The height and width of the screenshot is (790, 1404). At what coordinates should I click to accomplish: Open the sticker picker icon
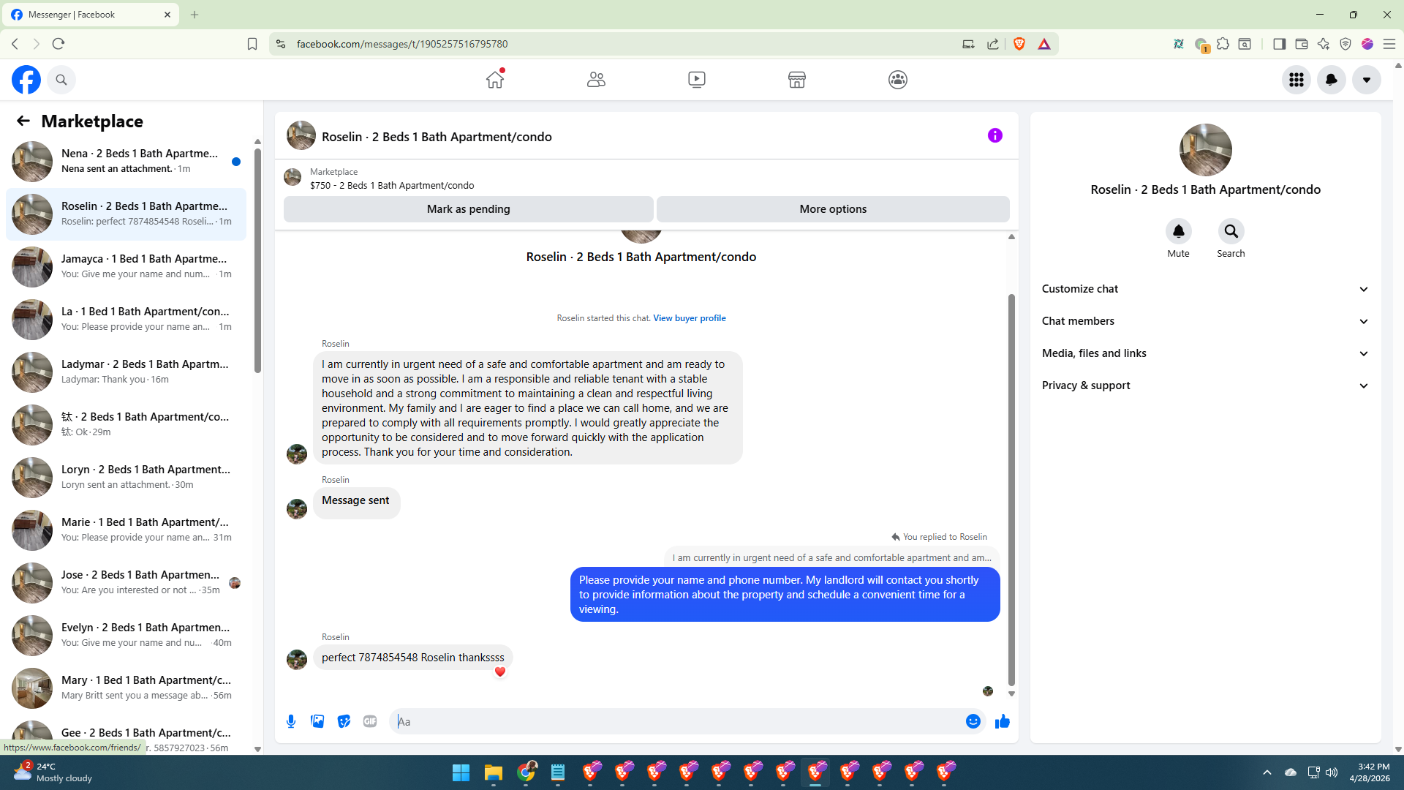(344, 721)
